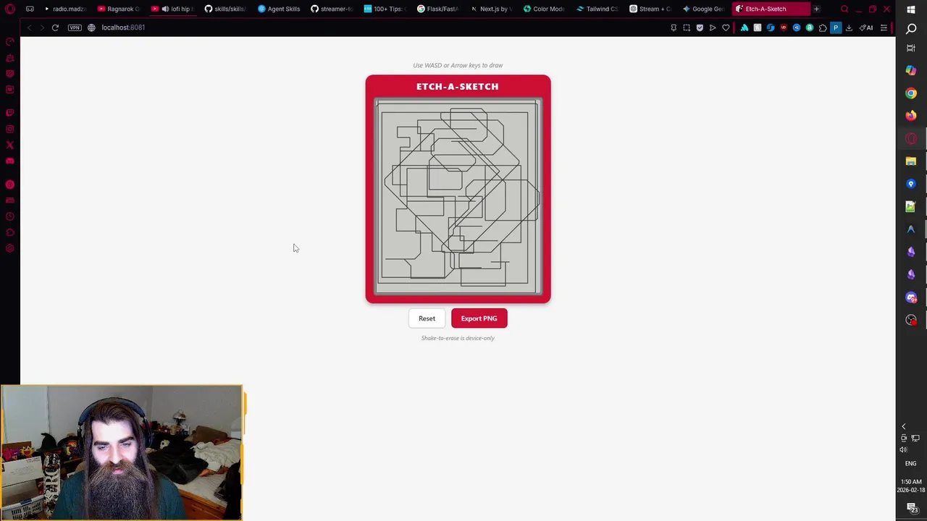
Task: Bookmark page with the heart icon
Action: pyautogui.click(x=726, y=27)
